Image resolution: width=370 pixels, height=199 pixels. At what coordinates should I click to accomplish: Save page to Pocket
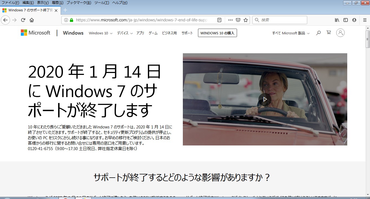coord(238,20)
